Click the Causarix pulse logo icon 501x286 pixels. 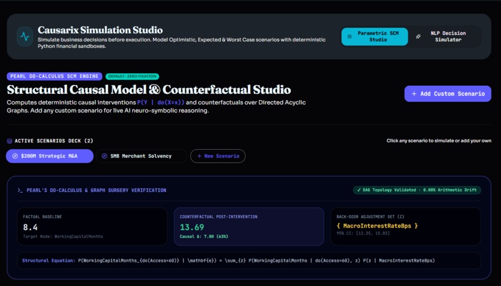(x=25, y=37)
